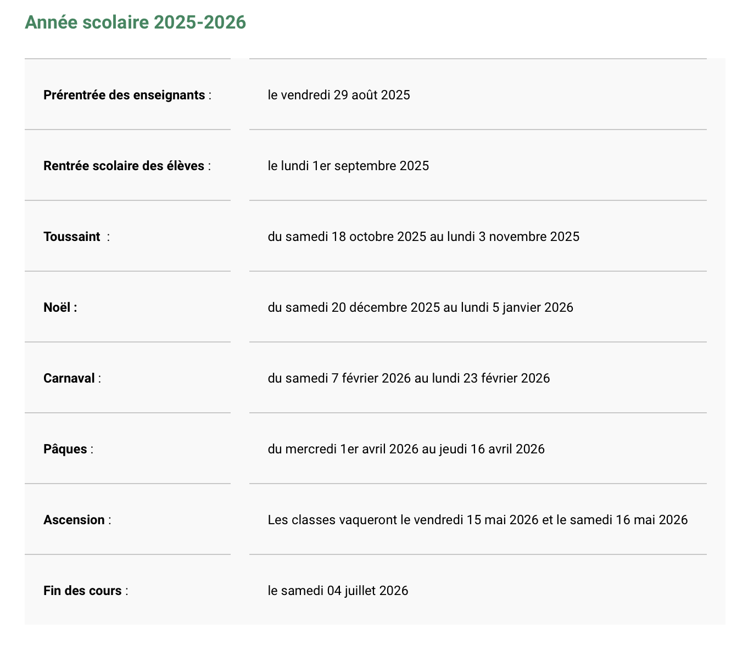Screen dimensions: 748x651
Task: Select the "Pâques" row label
Action: tap(65, 449)
